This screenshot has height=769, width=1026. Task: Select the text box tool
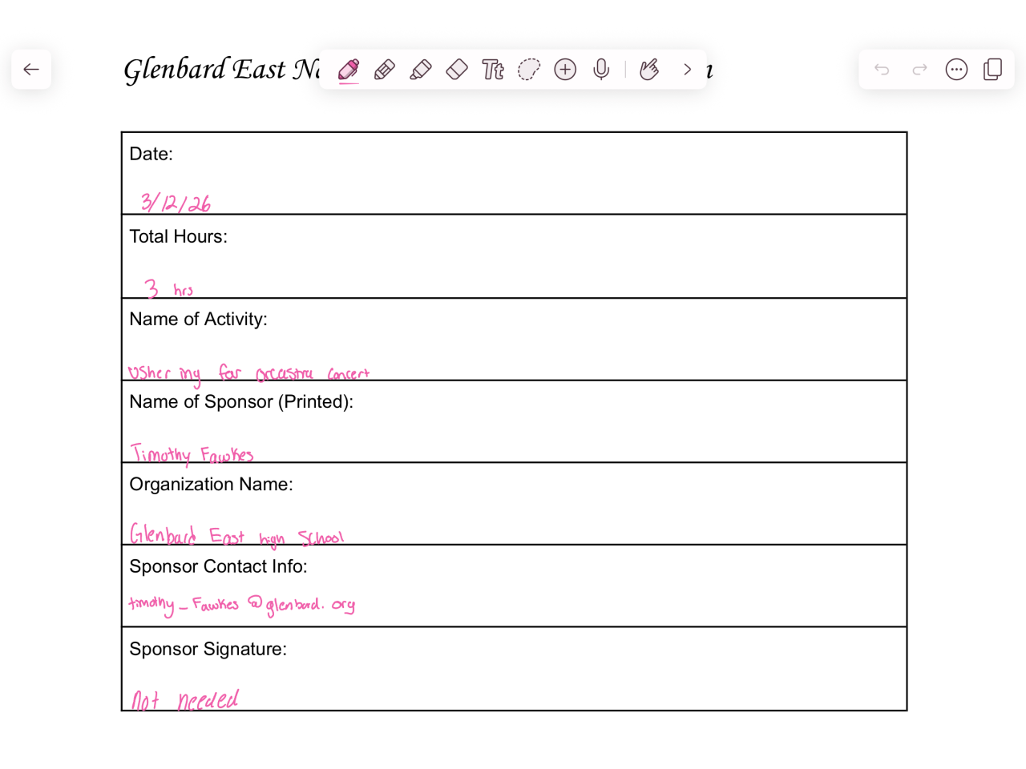point(493,70)
